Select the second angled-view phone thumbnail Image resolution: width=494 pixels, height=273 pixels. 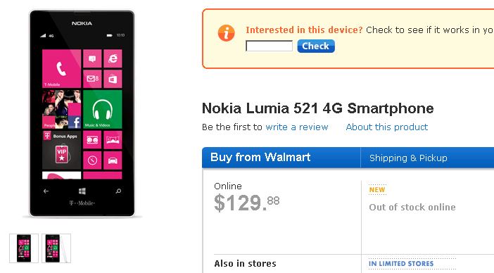(x=56, y=248)
